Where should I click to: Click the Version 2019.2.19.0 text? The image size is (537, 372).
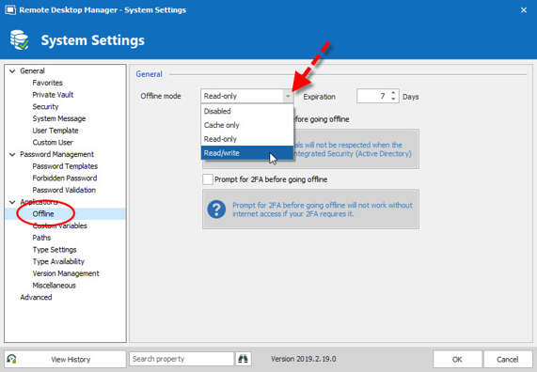click(304, 359)
